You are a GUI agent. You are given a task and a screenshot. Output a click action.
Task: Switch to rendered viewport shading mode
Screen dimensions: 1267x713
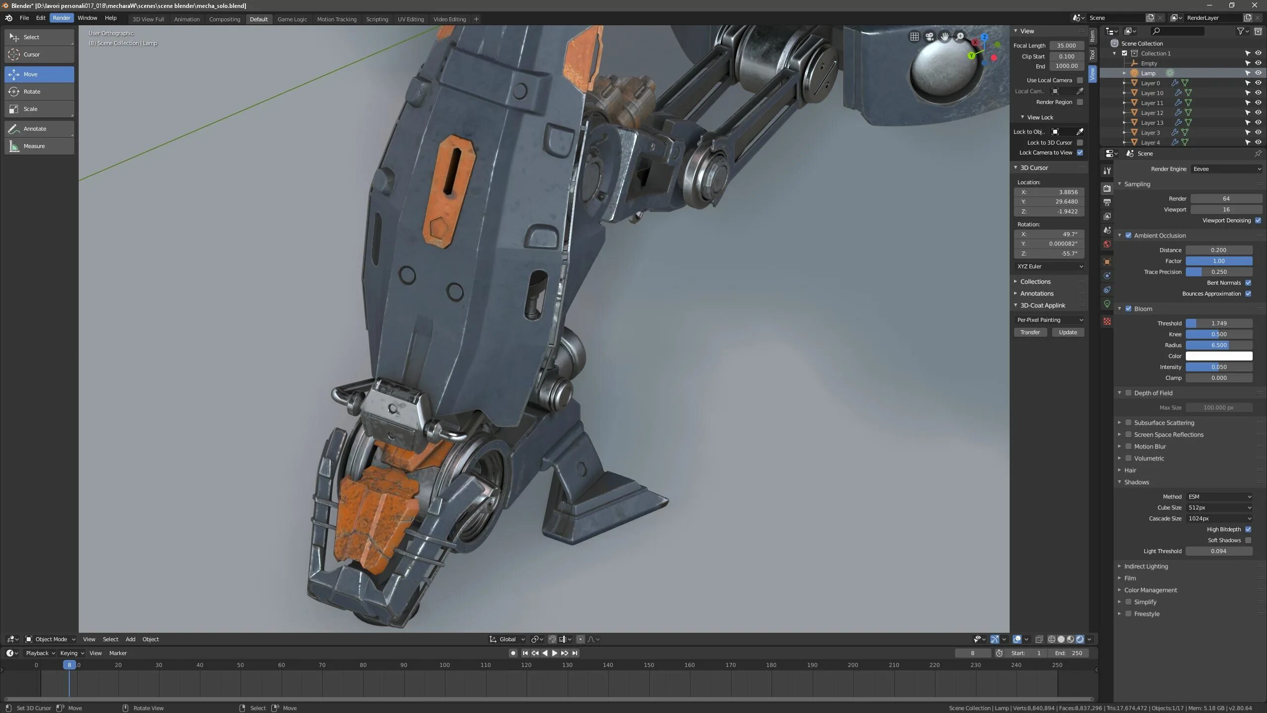pyautogui.click(x=1080, y=639)
